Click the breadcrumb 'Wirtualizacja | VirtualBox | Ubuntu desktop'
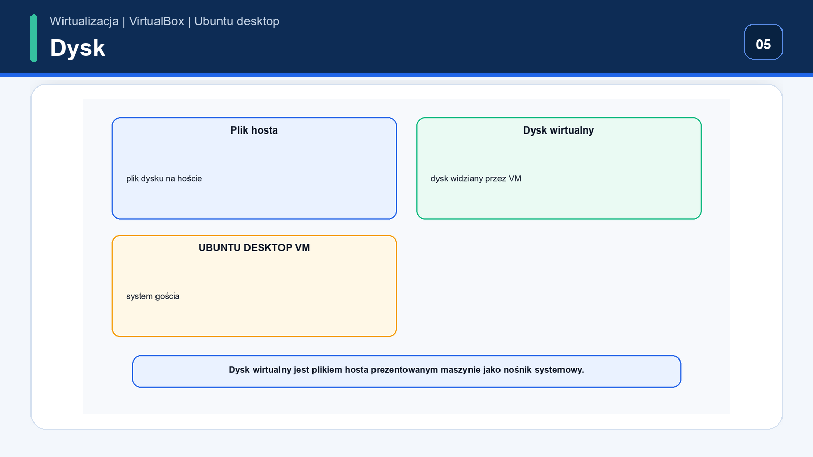This screenshot has width=813, height=457. click(x=165, y=21)
